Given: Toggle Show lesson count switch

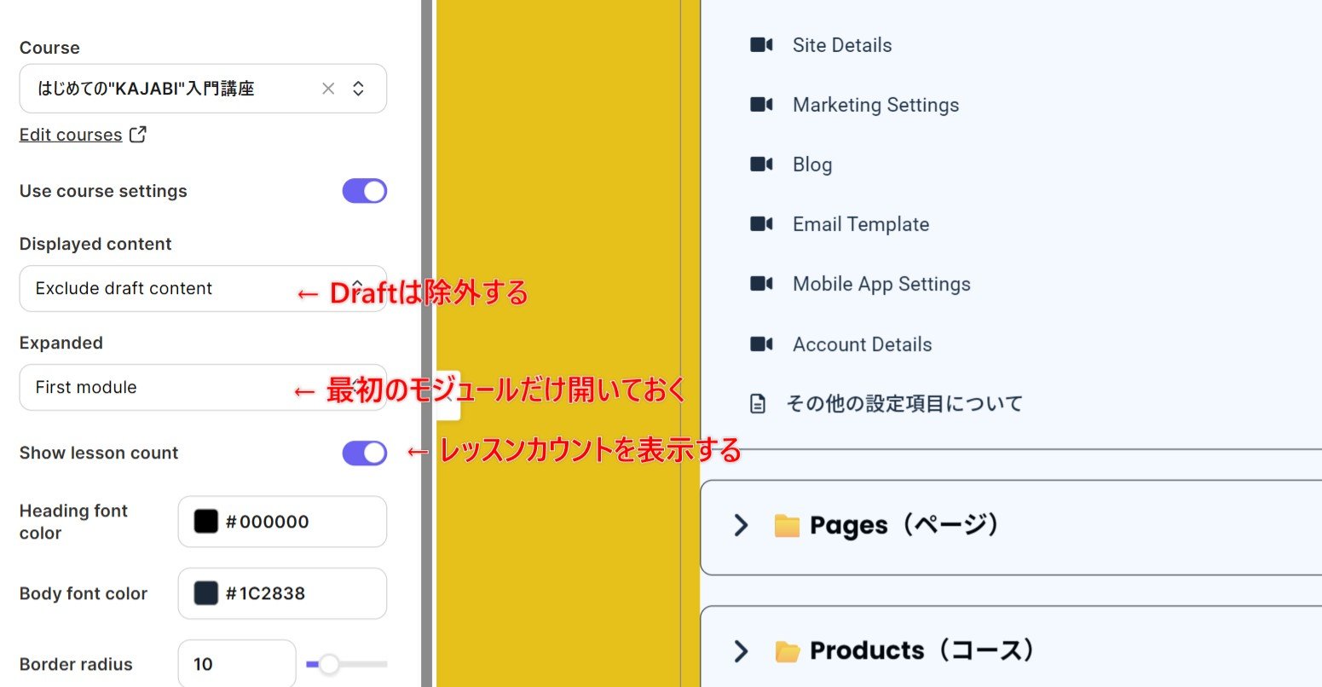Looking at the screenshot, I should pos(365,453).
